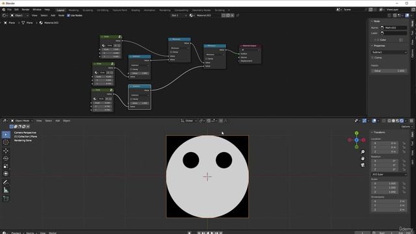
Task: Adjust the Value slider in Inputs section
Action: [x=389, y=71]
